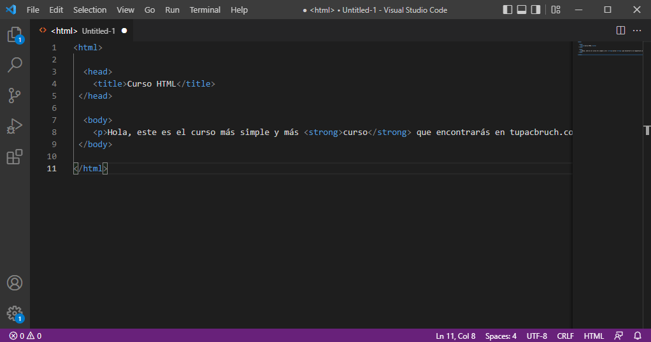Place cursor on the <html> opening tag
The image size is (651, 342).
pos(88,48)
